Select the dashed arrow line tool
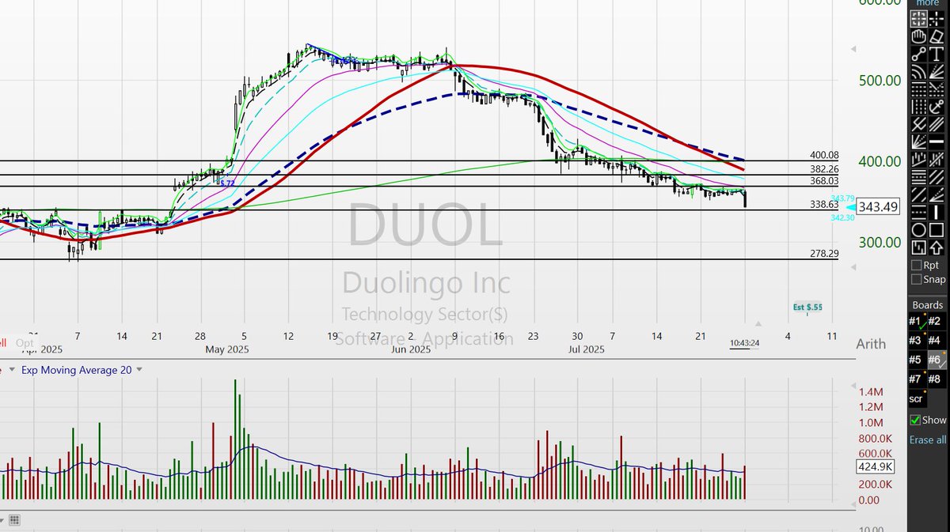950x532 pixels. 937,195
